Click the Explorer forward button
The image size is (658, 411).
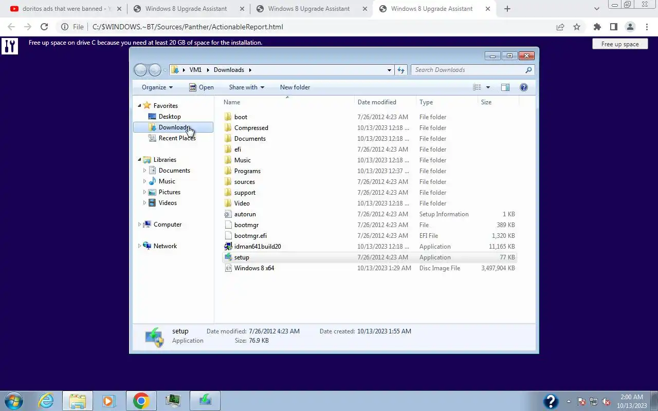155,70
